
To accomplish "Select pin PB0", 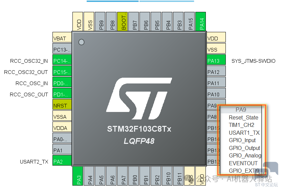I will 133,176.
